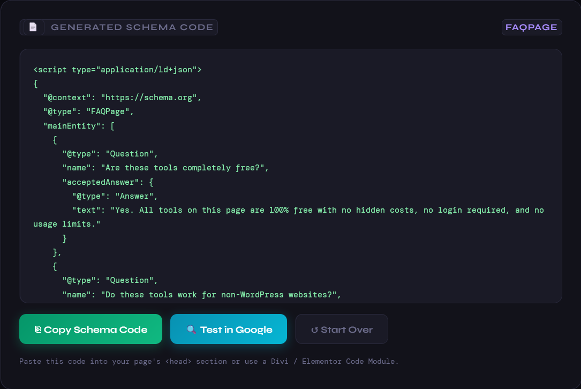Click the Start Over button
Viewport: 581px width, 389px height.
pos(342,329)
